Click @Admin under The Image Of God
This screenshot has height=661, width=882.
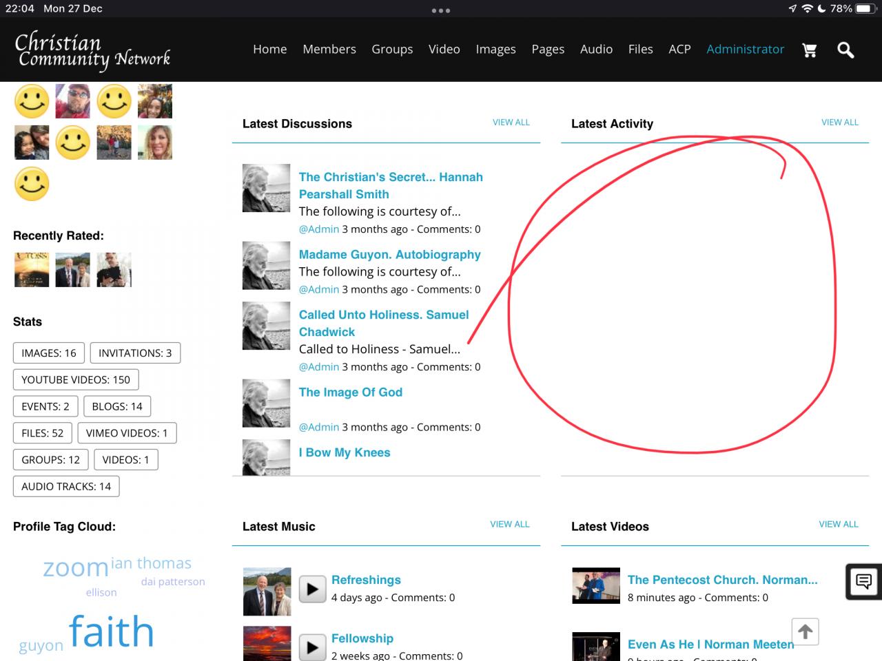pos(319,427)
